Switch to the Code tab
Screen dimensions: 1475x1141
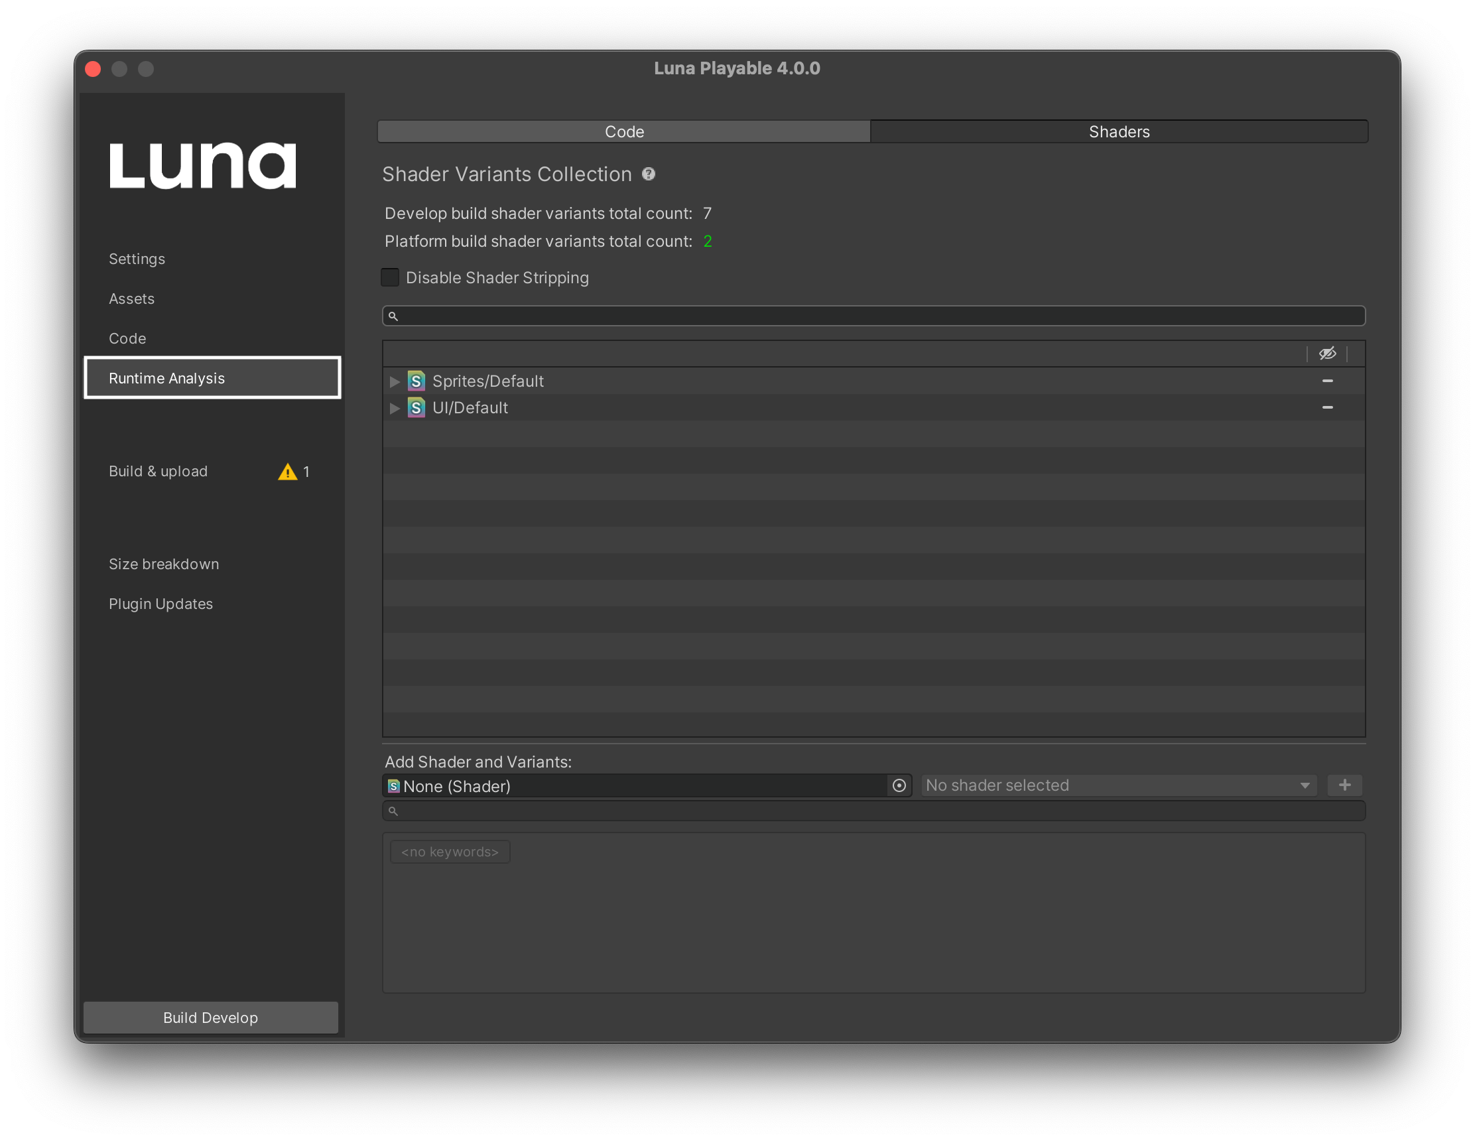(624, 132)
